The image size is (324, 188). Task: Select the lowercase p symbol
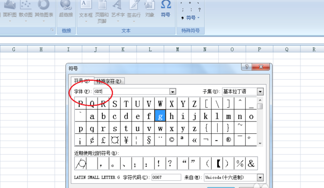[x=81, y=128]
